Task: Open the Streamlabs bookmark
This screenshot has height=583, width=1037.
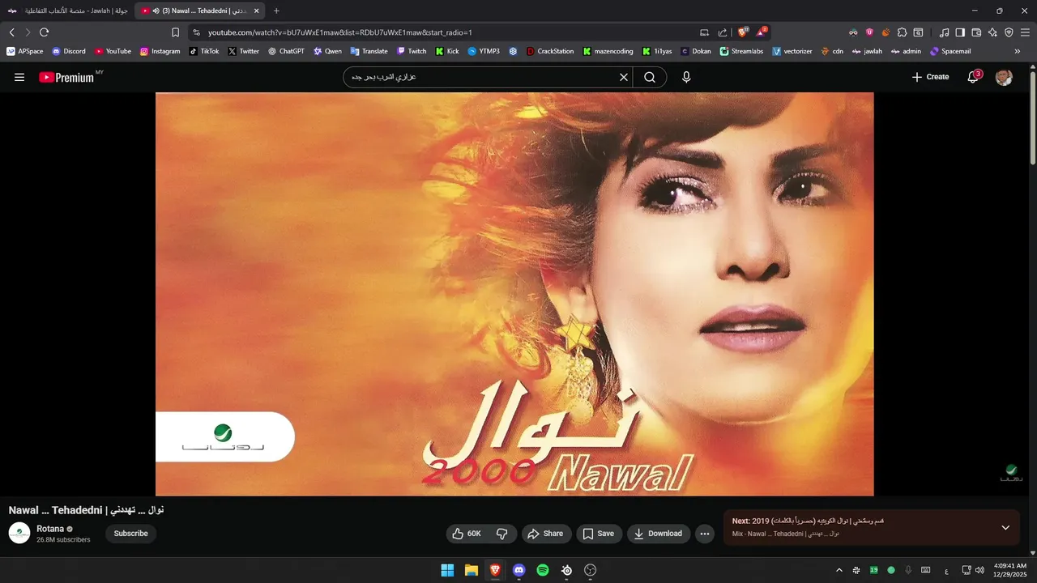Action: point(741,51)
